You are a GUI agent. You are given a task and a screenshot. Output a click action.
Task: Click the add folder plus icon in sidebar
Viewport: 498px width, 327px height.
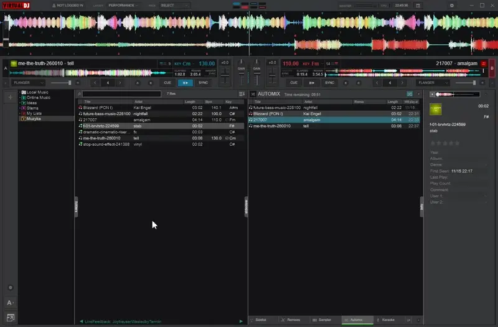10,97
